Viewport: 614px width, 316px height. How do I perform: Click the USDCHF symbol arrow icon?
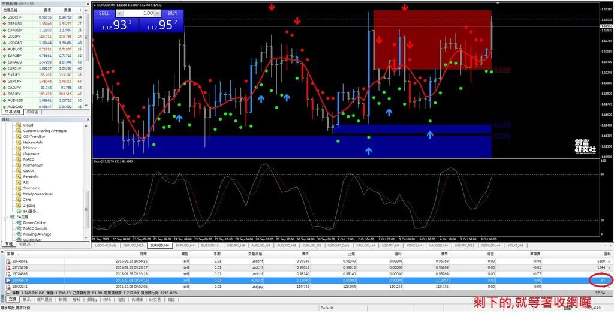click(4, 17)
